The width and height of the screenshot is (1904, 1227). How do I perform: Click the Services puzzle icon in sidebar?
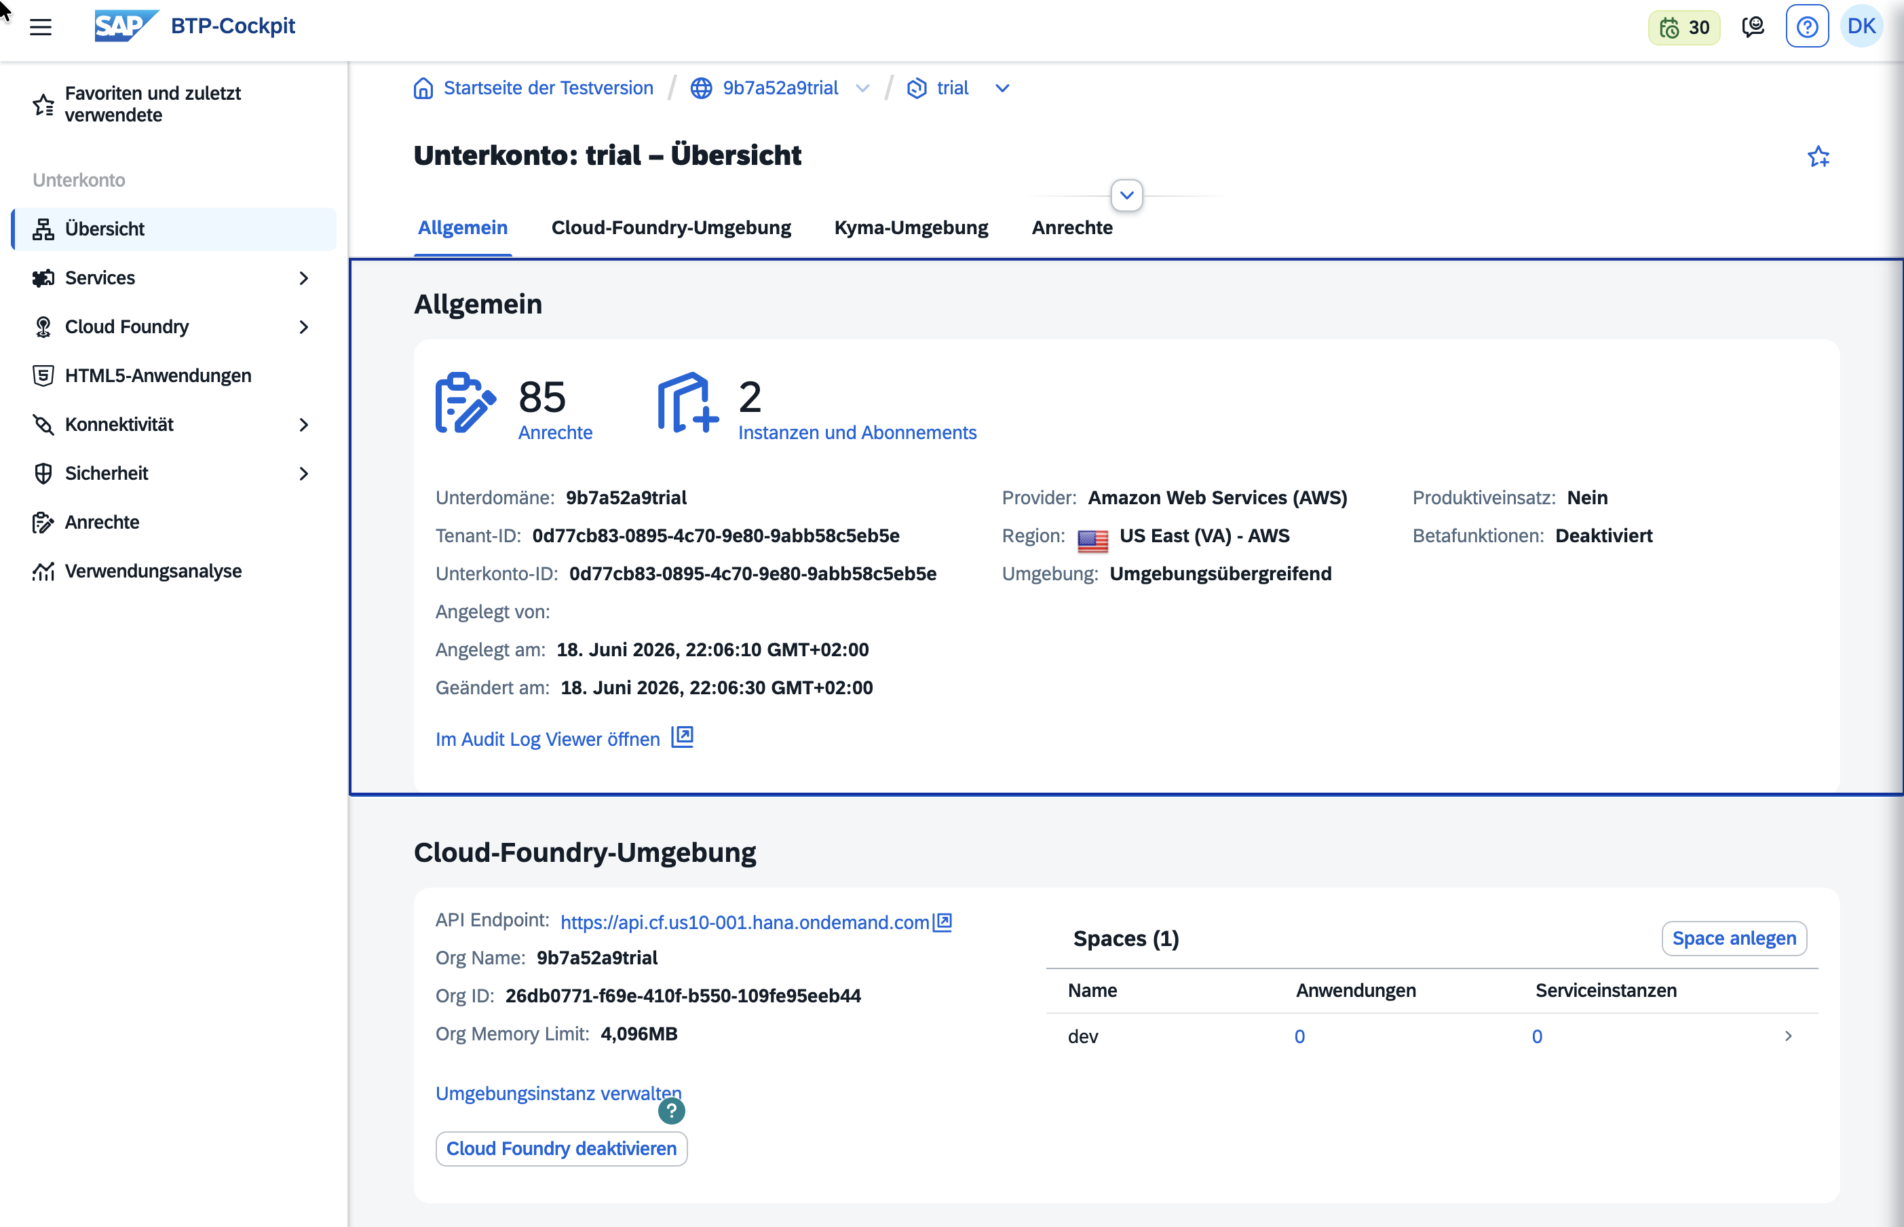tap(43, 278)
